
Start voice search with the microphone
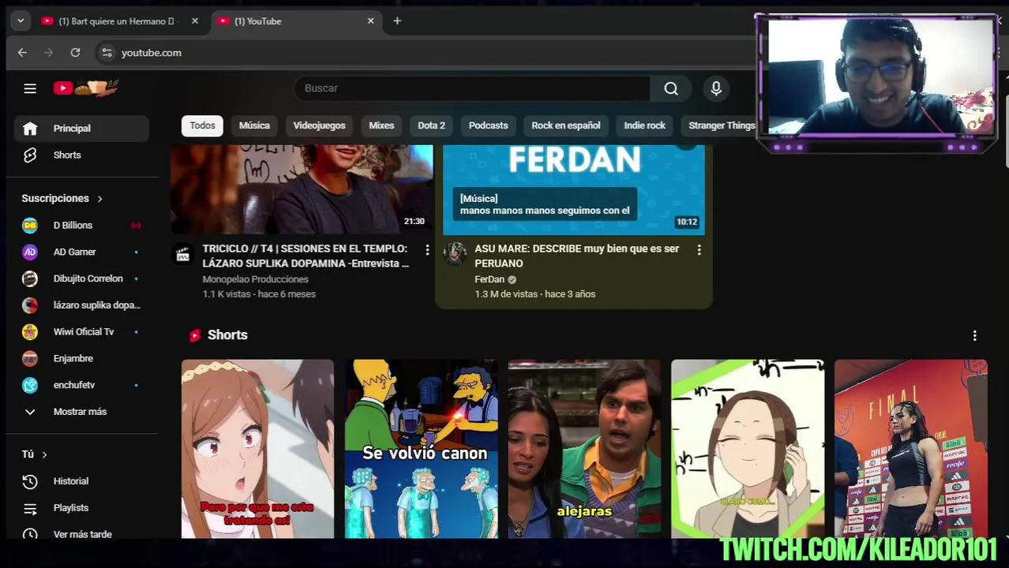coord(716,88)
